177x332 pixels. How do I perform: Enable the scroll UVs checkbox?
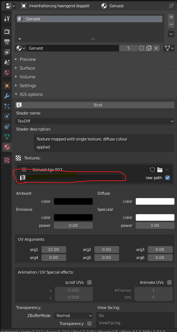(89, 282)
